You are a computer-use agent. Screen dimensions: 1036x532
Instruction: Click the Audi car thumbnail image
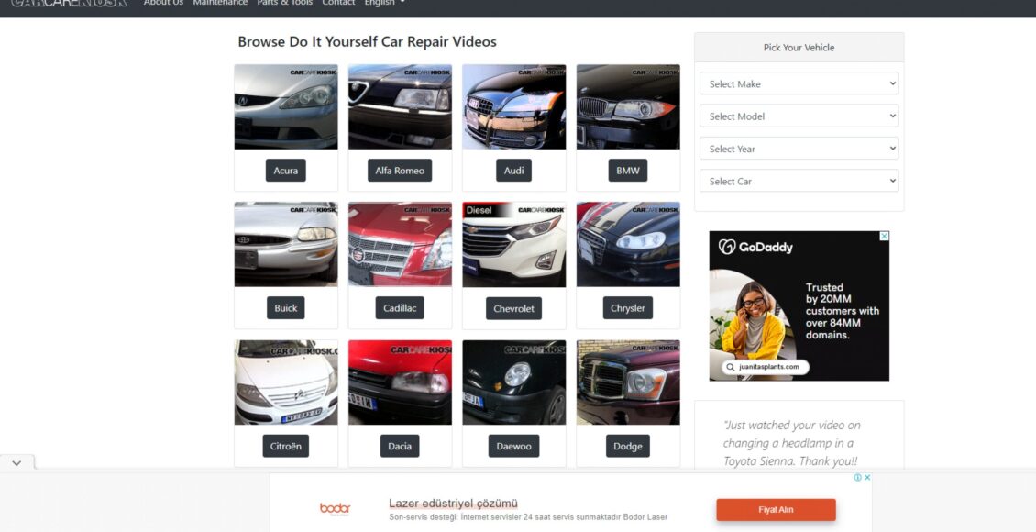click(x=513, y=106)
